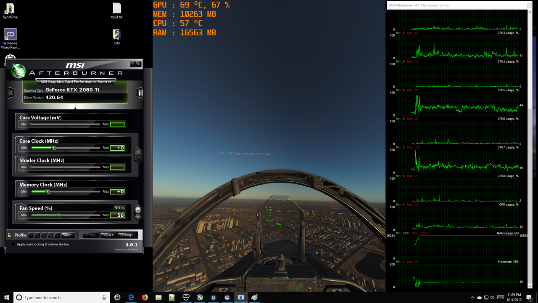
Task: Open Mixed Reality Portal headset icon in the taskbar
Action: tap(186, 297)
